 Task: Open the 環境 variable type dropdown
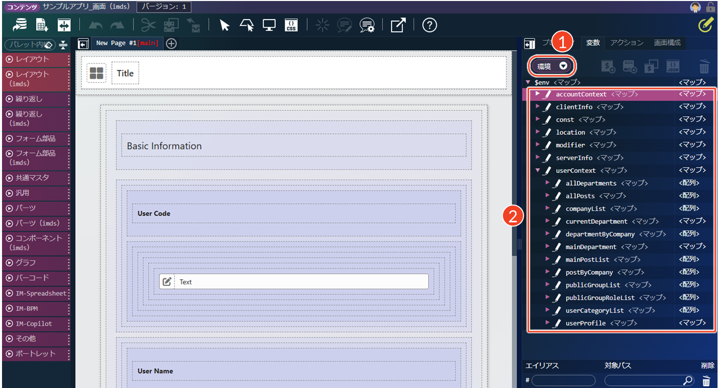point(552,66)
